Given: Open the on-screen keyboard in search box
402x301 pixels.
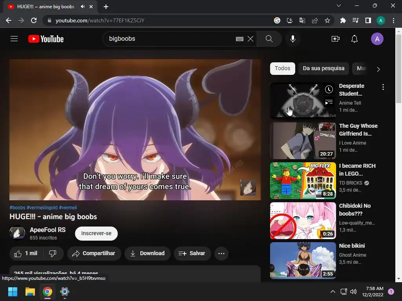Looking at the screenshot, I should (x=239, y=39).
